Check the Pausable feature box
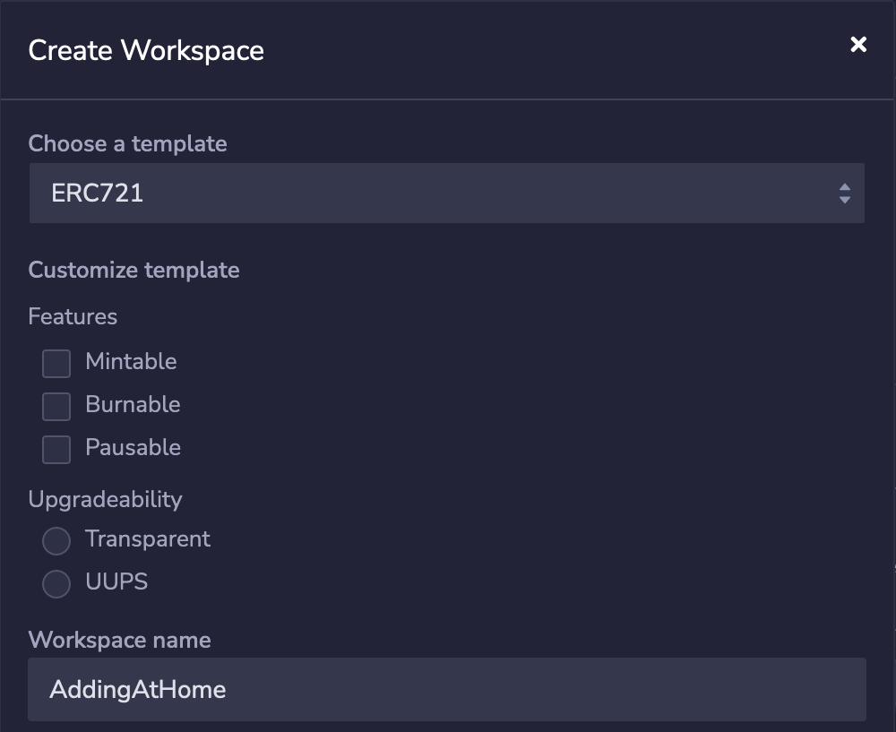The image size is (896, 732). [x=56, y=450]
